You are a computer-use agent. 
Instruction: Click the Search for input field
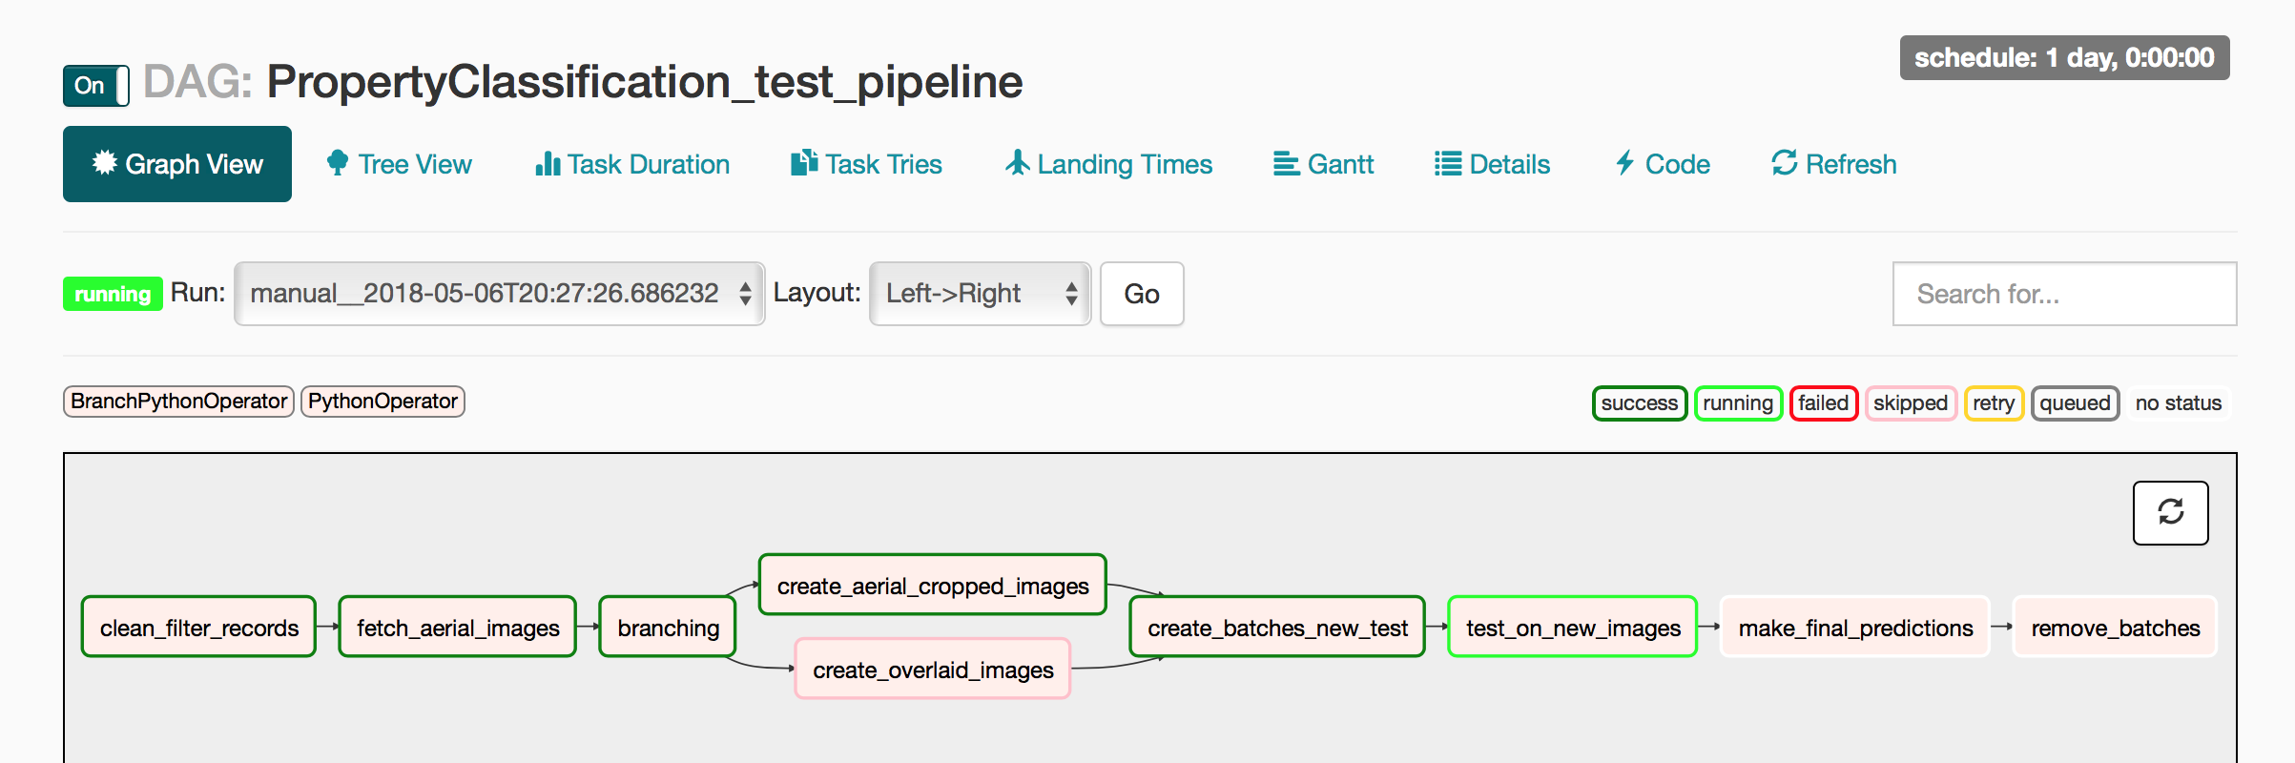click(2064, 294)
